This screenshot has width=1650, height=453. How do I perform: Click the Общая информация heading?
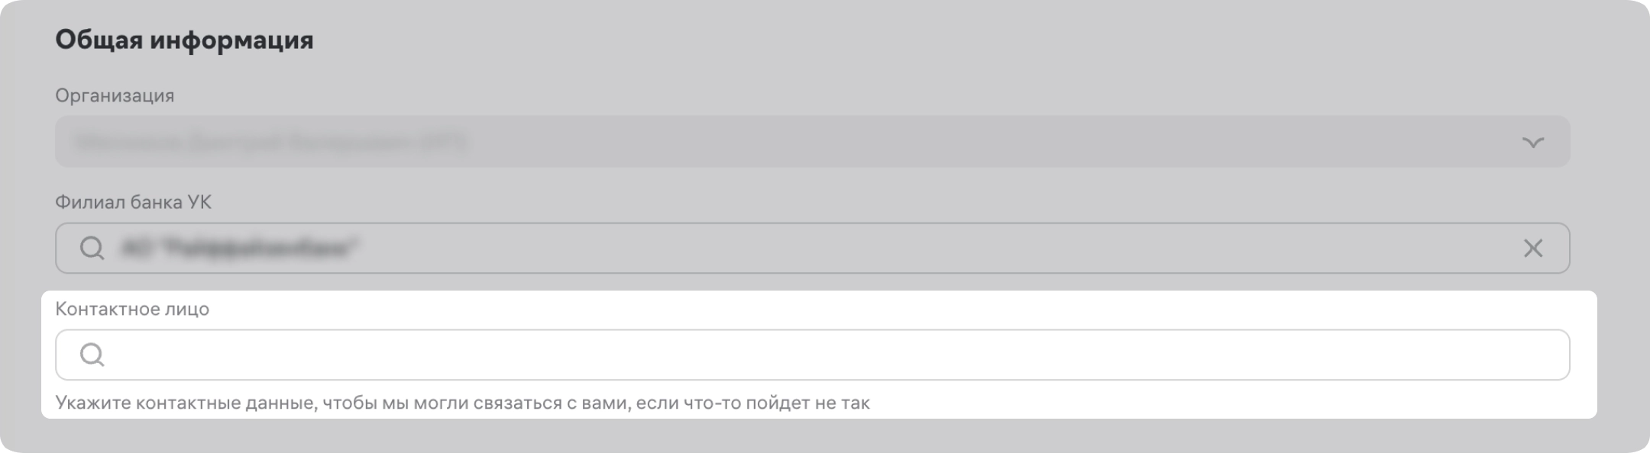click(184, 40)
